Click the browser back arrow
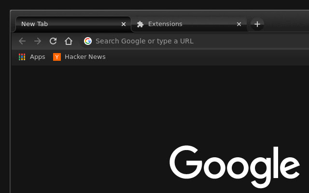Viewport: 309px width, 193px height. [22, 41]
